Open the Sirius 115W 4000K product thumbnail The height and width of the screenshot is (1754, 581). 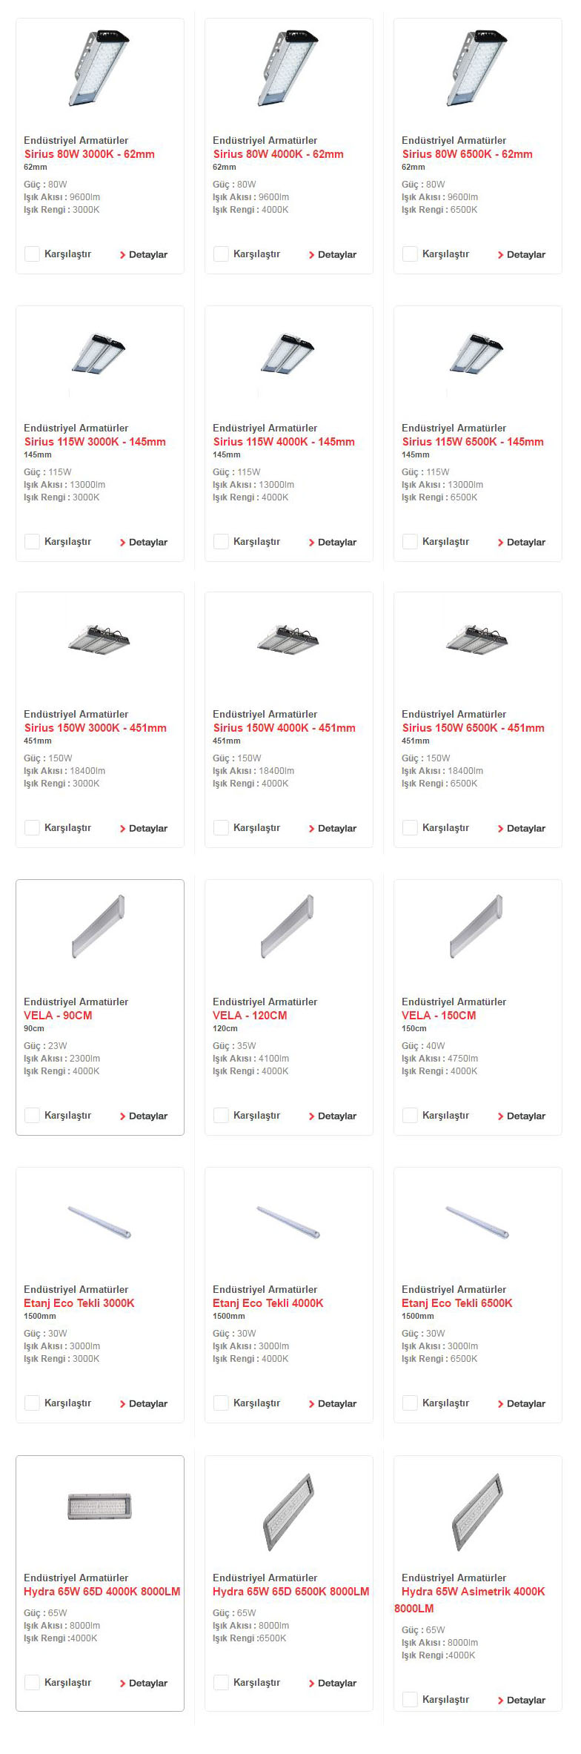coord(288,353)
